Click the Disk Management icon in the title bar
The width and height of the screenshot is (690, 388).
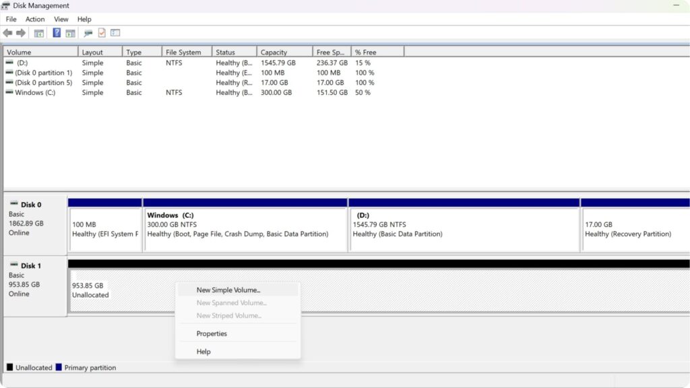tap(7, 5)
